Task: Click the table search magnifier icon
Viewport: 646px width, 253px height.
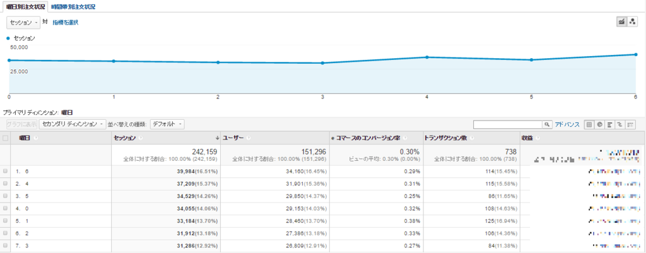Action: [548, 124]
